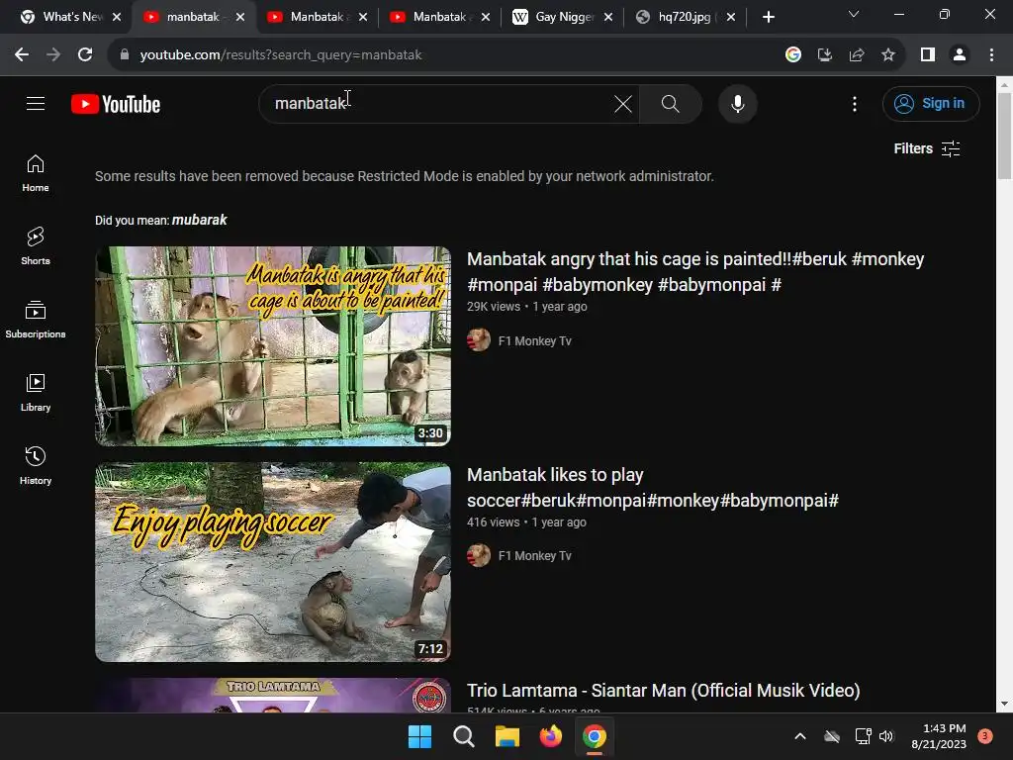Image resolution: width=1013 pixels, height=760 pixels.
Task: Click the Trio Lamtama video thumbnail
Action: 273,695
